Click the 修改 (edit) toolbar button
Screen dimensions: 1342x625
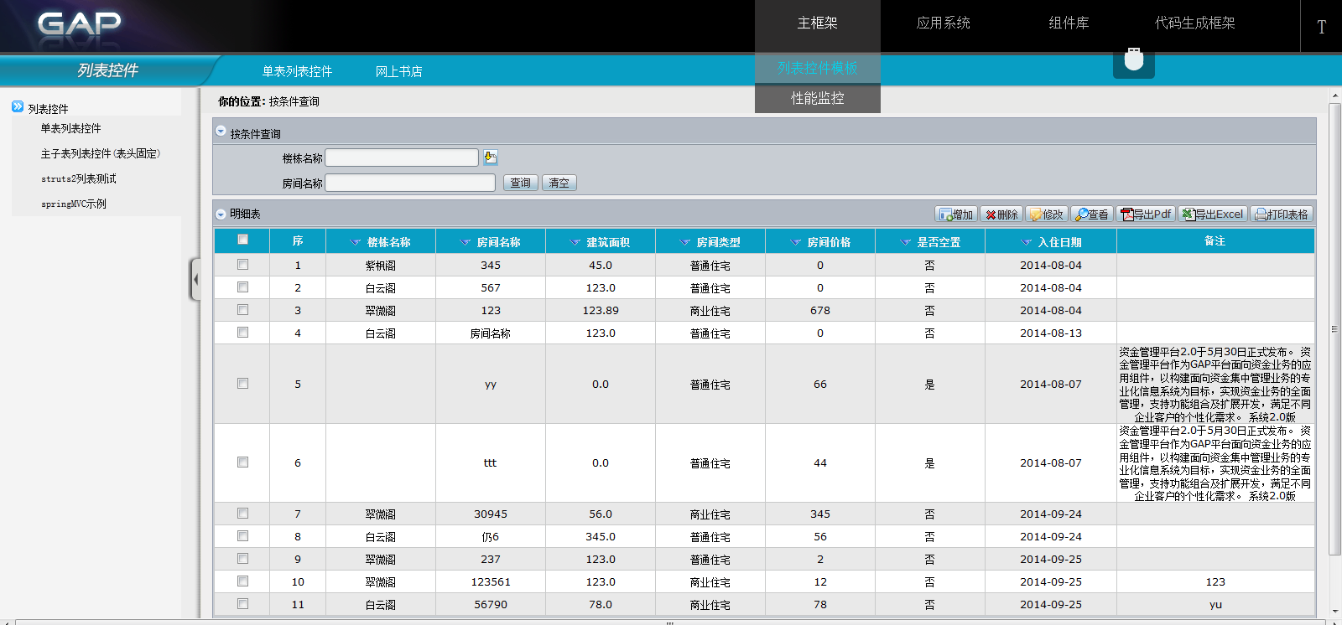1047,214
